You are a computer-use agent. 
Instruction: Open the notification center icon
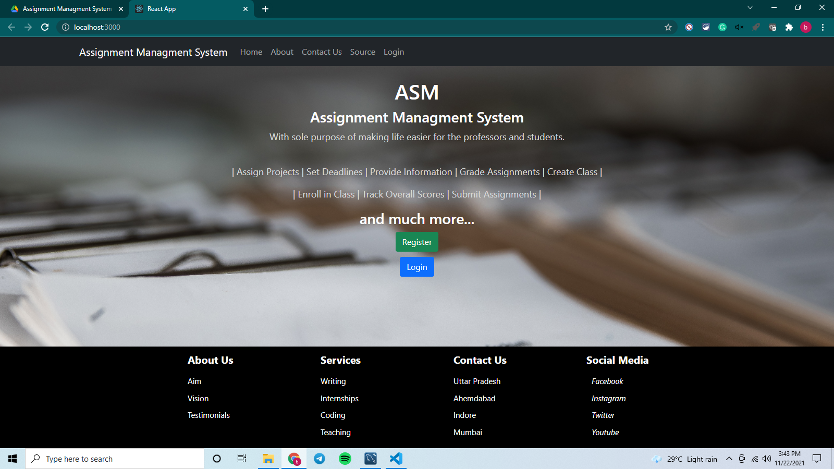[817, 459]
